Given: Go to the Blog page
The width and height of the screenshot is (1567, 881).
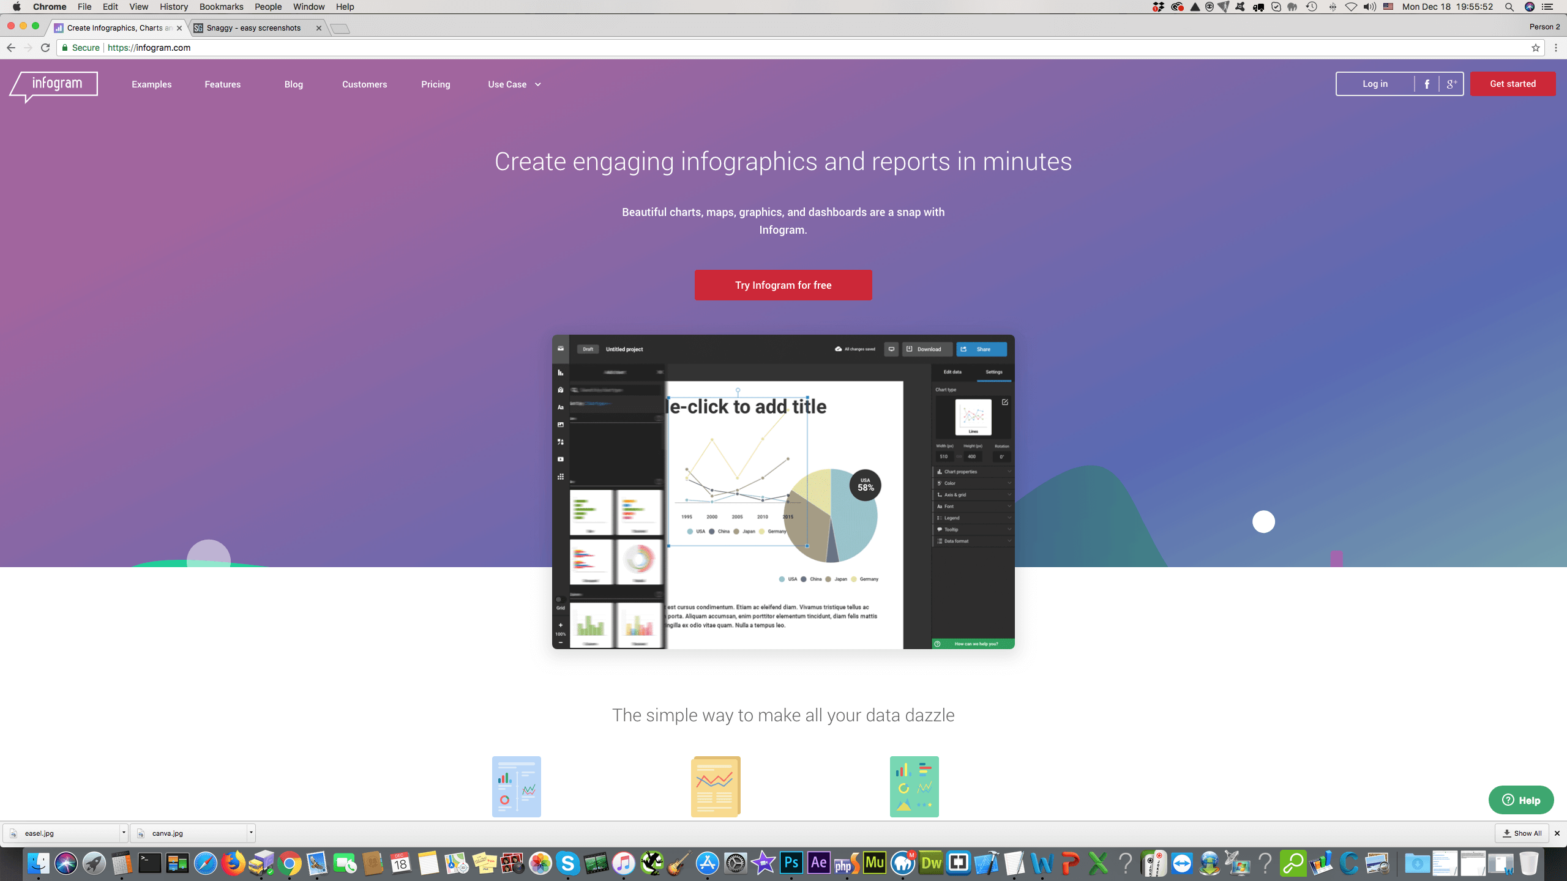Looking at the screenshot, I should [293, 84].
